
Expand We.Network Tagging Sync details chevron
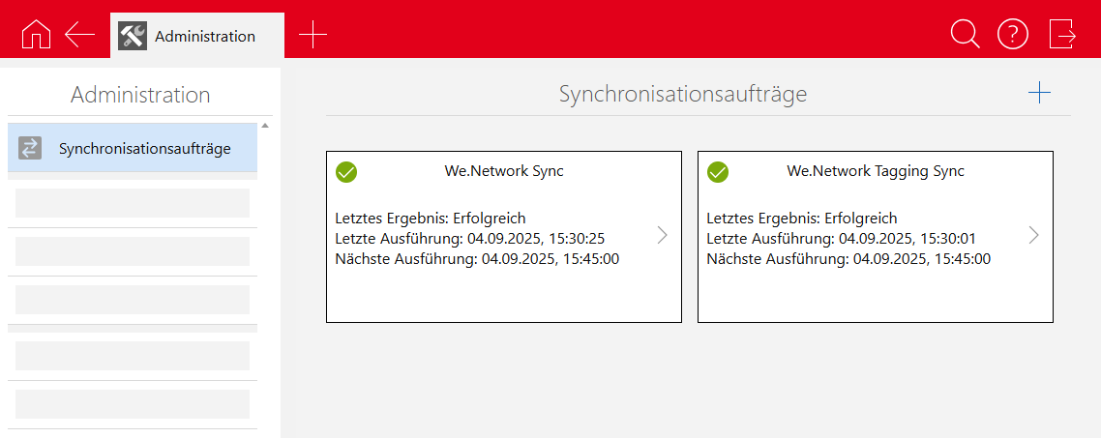(x=1033, y=235)
